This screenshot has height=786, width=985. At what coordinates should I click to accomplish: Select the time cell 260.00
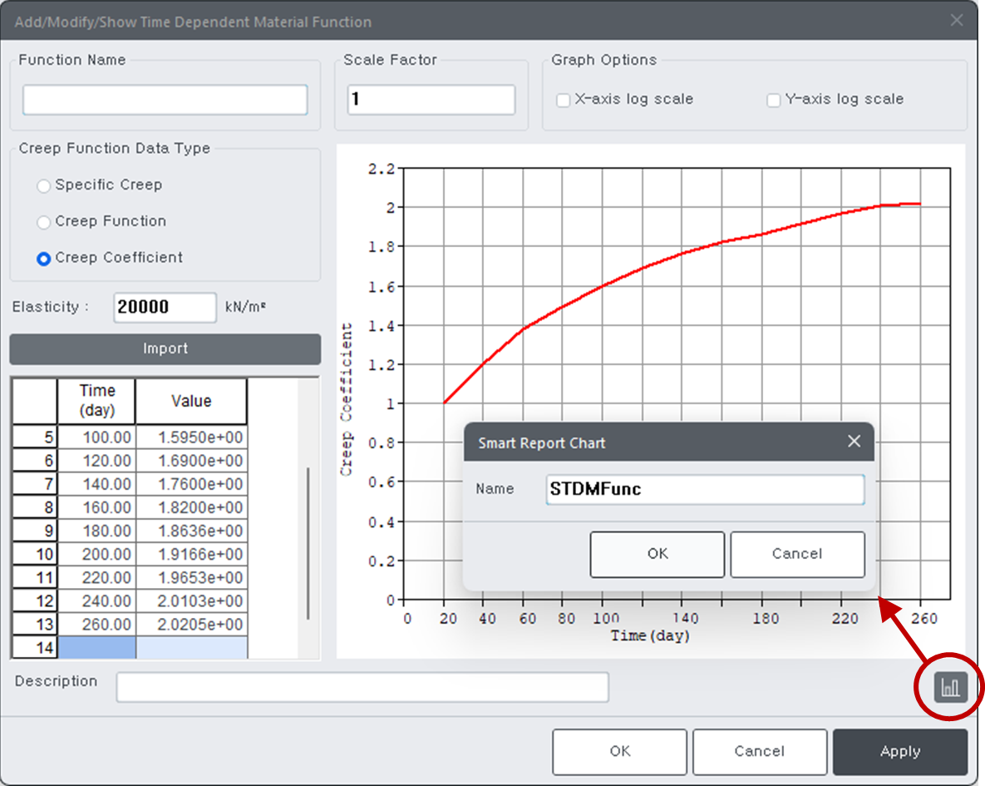coord(96,623)
